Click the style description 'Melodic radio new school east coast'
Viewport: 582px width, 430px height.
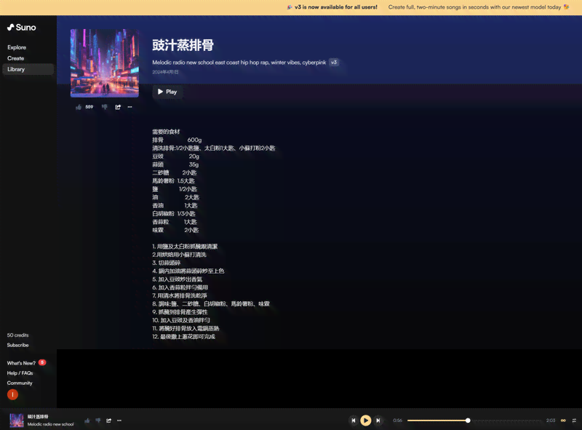click(239, 63)
